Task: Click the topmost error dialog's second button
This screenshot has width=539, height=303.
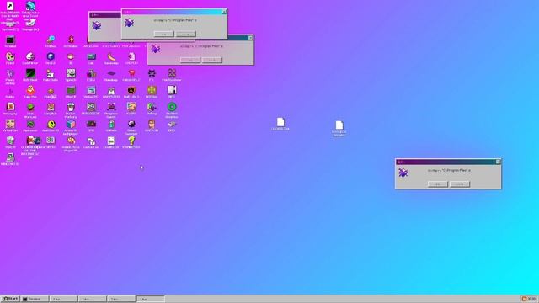Action: pyautogui.click(x=185, y=35)
